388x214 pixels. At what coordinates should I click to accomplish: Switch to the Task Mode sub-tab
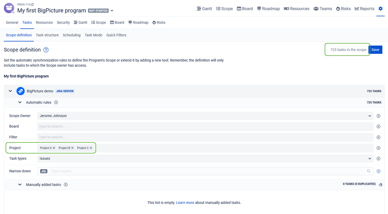tap(93, 35)
